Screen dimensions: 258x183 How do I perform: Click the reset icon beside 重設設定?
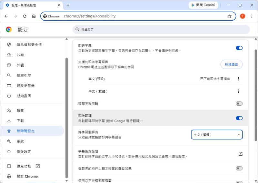9,151
